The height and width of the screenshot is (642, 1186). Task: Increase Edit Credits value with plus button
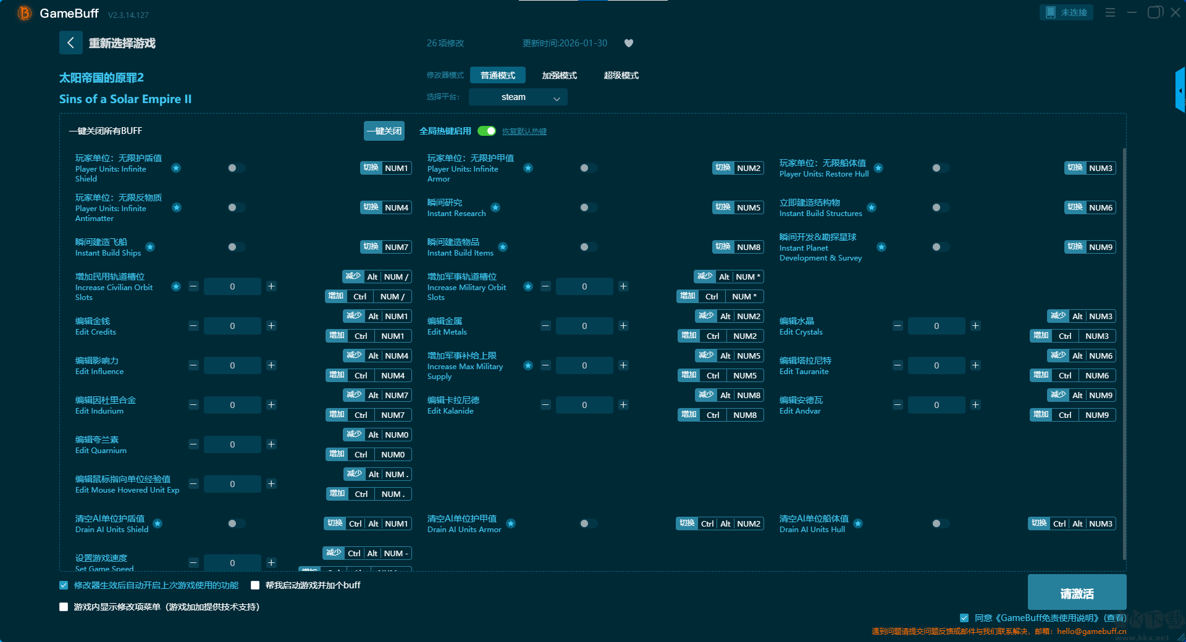pos(271,326)
